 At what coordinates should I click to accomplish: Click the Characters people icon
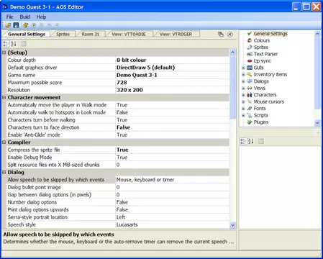point(250,95)
